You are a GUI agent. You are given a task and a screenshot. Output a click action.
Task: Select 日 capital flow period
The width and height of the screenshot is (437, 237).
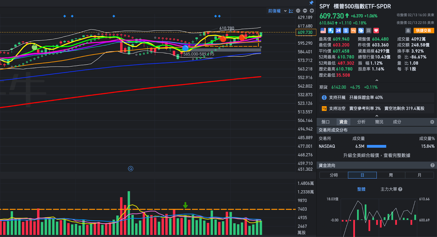(362, 175)
